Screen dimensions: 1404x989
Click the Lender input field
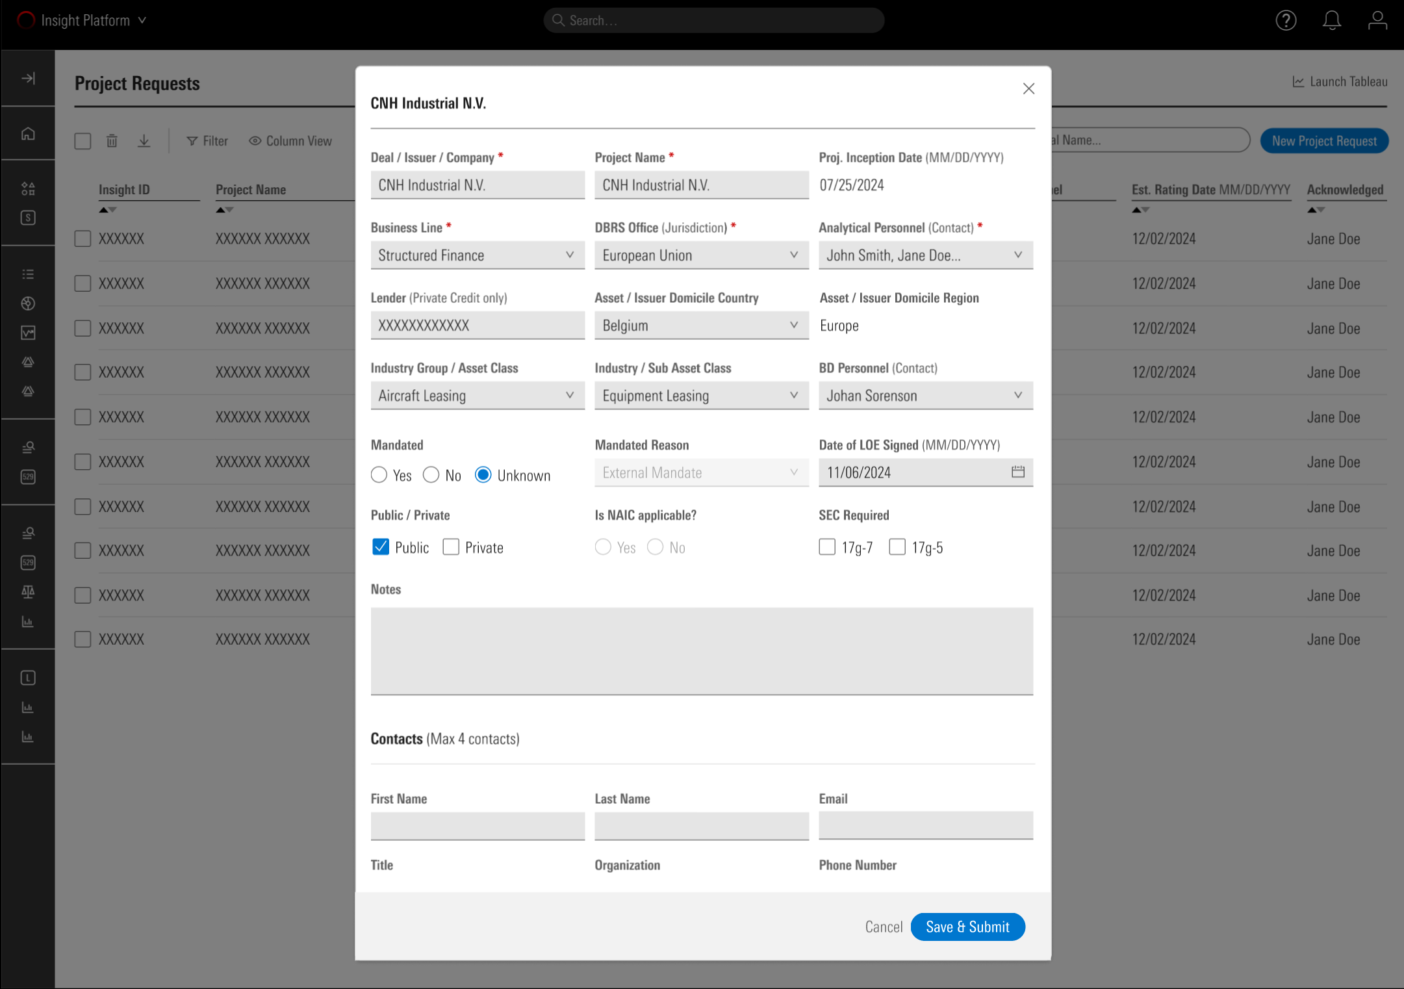point(478,326)
